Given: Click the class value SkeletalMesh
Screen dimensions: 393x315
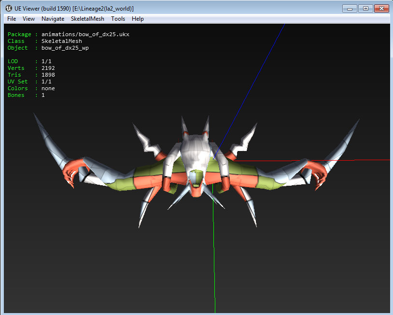Looking at the screenshot, I should [62, 41].
